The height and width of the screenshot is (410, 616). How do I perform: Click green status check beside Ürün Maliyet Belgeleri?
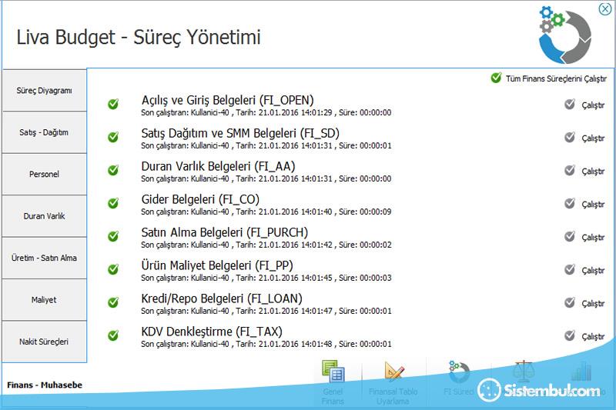click(x=113, y=269)
